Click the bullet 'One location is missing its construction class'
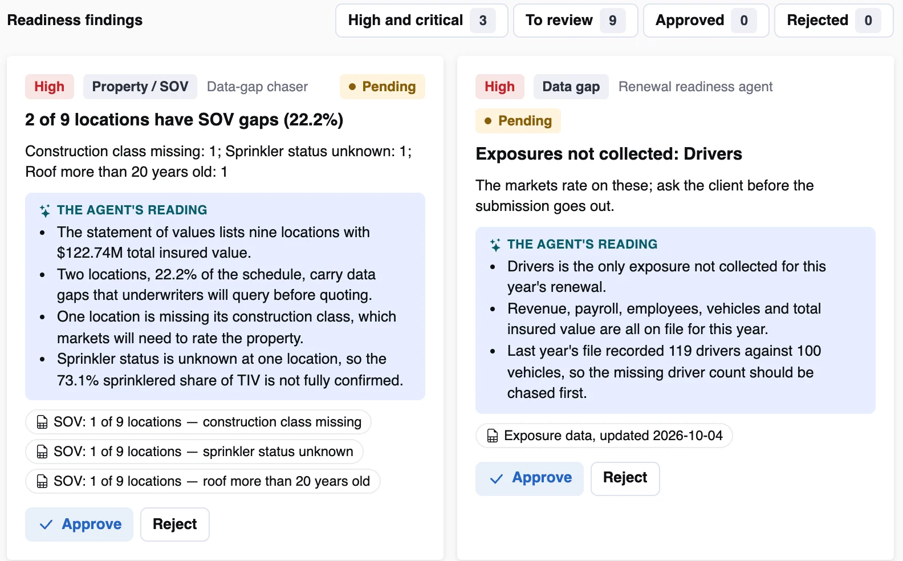903x561 pixels. (226, 327)
